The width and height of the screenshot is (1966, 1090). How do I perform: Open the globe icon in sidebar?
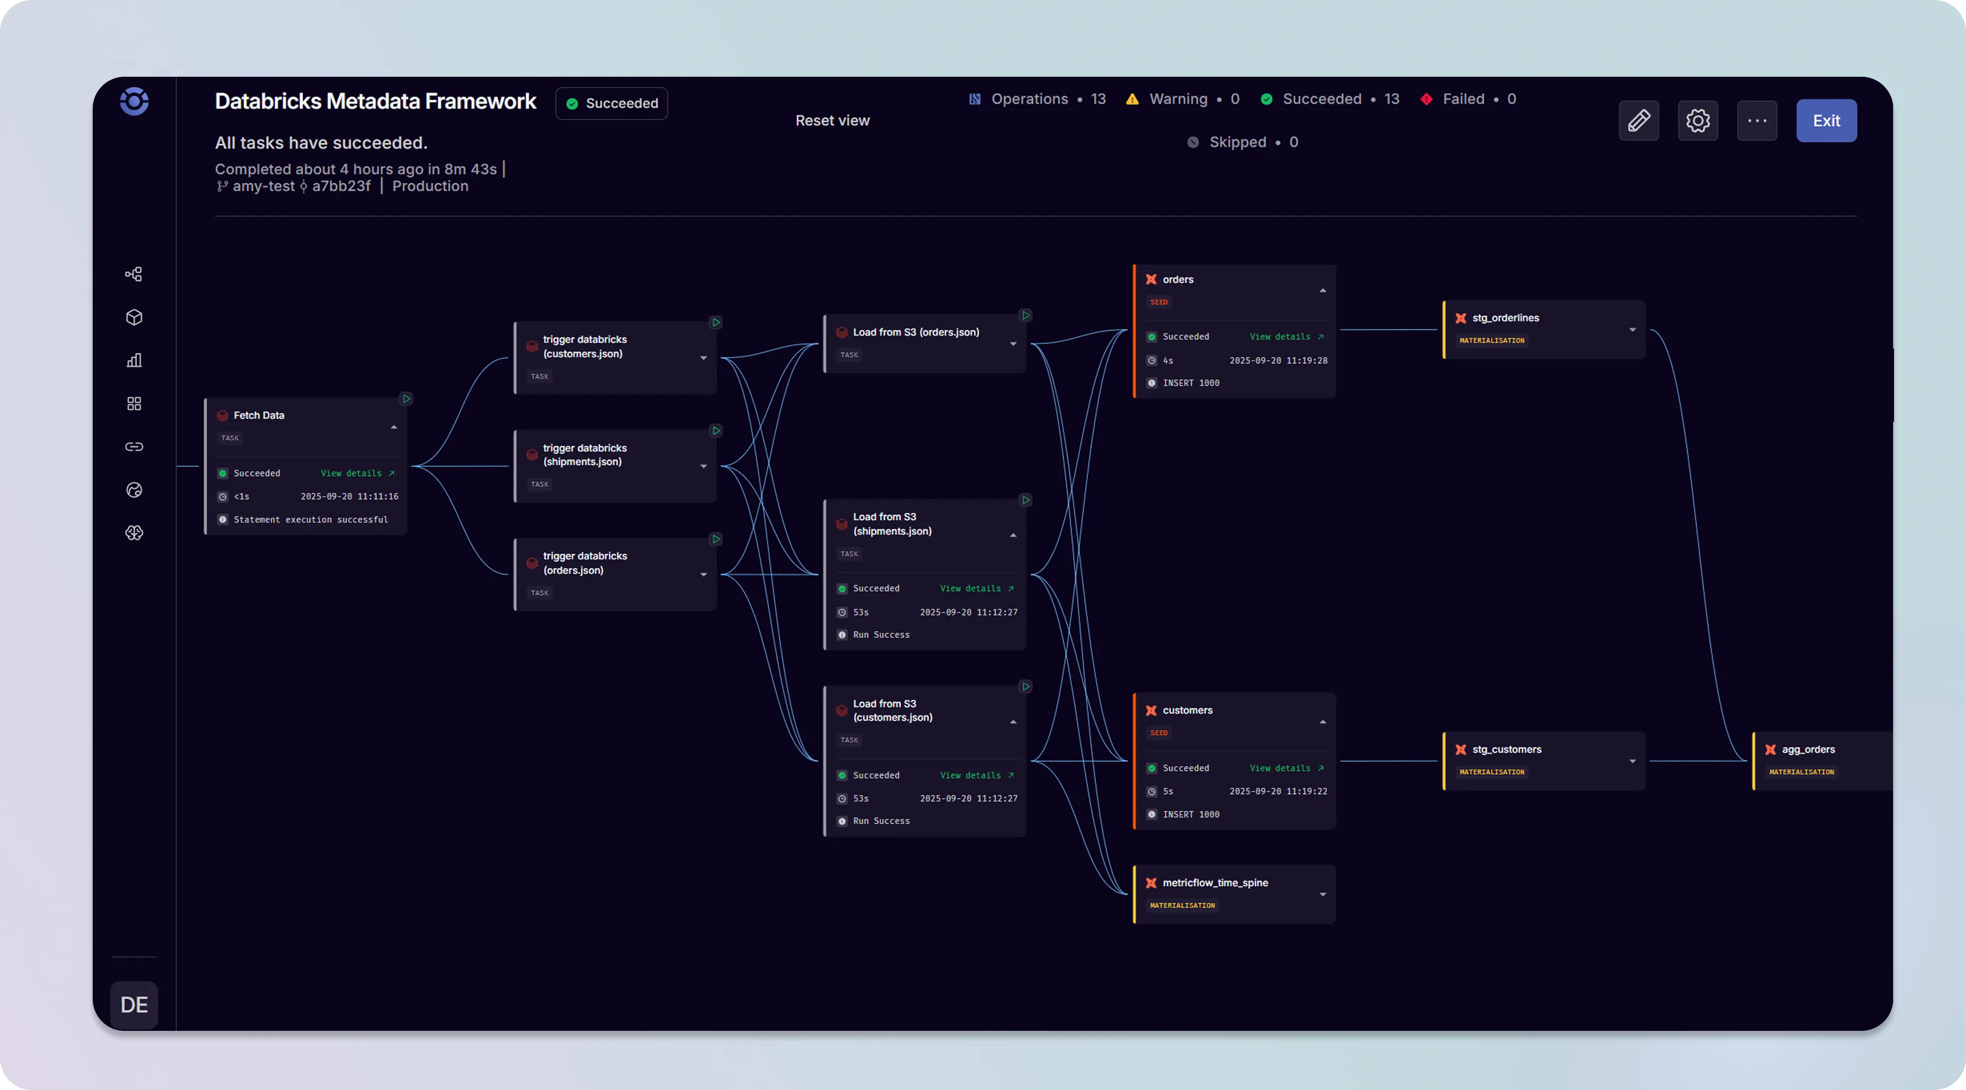(x=134, y=489)
